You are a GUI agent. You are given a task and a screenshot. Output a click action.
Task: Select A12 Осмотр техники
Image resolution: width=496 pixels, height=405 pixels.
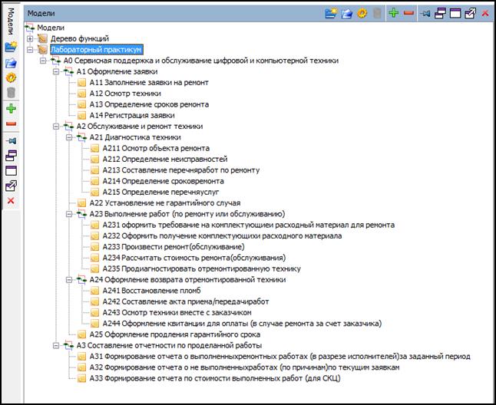[125, 94]
